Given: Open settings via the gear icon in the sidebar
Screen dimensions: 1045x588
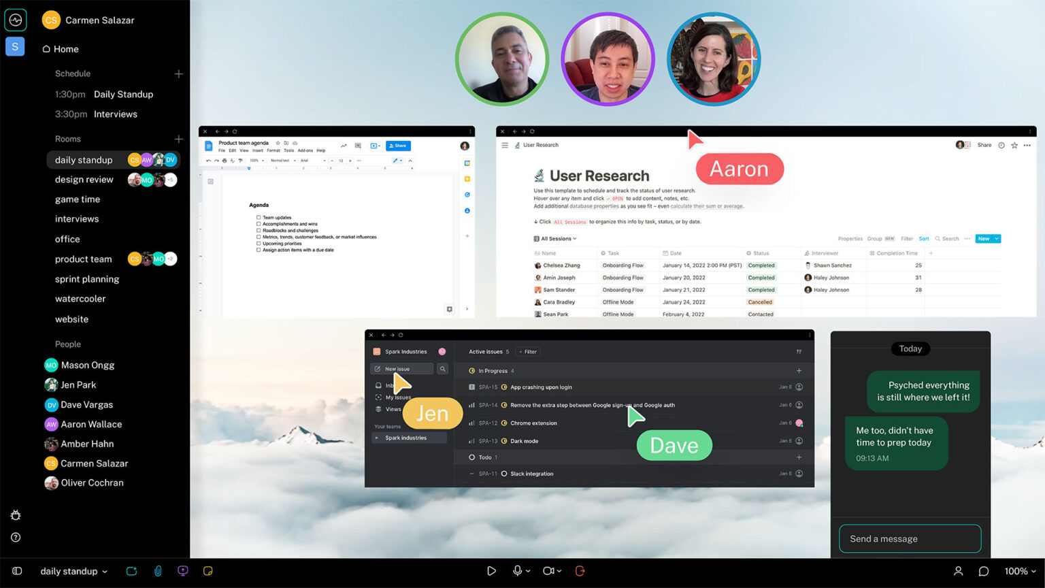Looking at the screenshot, I should (15, 515).
